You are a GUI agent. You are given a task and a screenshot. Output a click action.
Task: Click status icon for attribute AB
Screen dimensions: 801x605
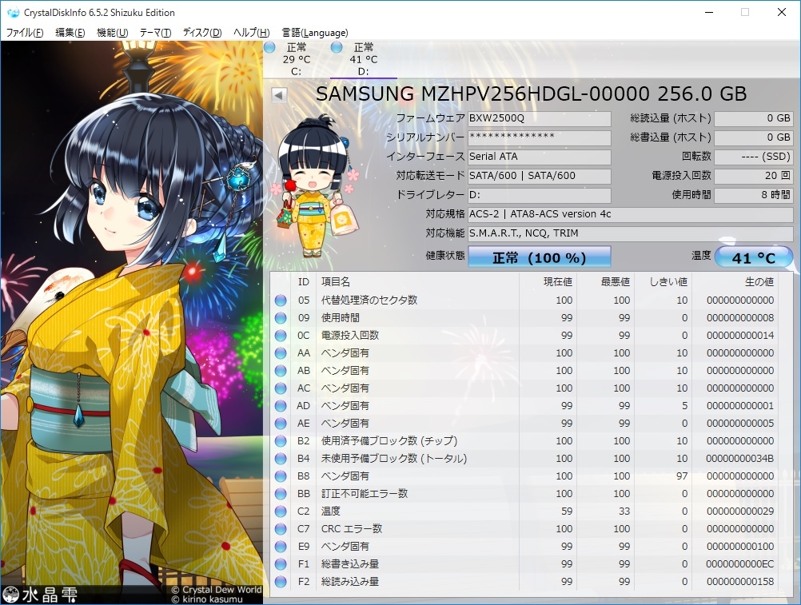tap(281, 371)
